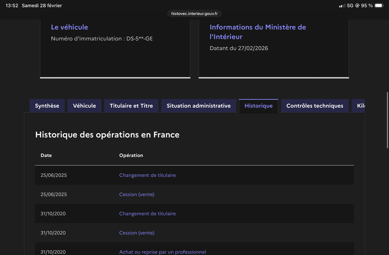Go to the Situation administrative tab
389x255 pixels.
tap(198, 106)
